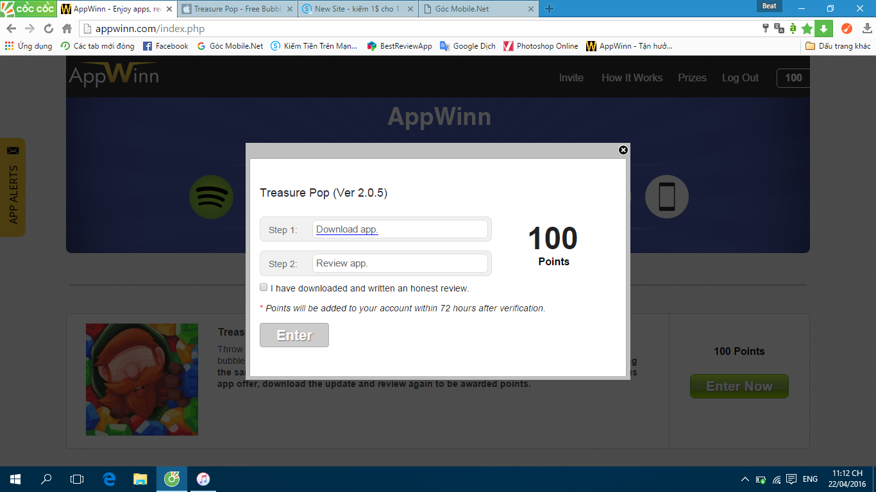Open the Treasure Pop dwarf thumbnail
This screenshot has height=492, width=876.
(142, 379)
